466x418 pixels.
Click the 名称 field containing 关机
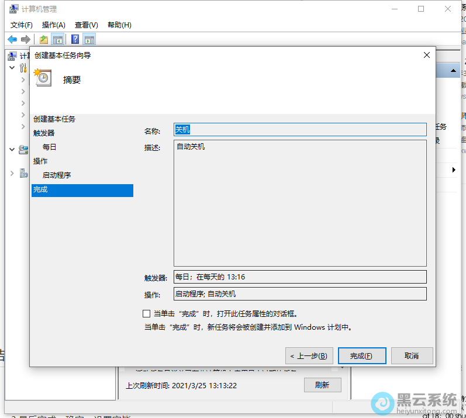pyautogui.click(x=300, y=129)
